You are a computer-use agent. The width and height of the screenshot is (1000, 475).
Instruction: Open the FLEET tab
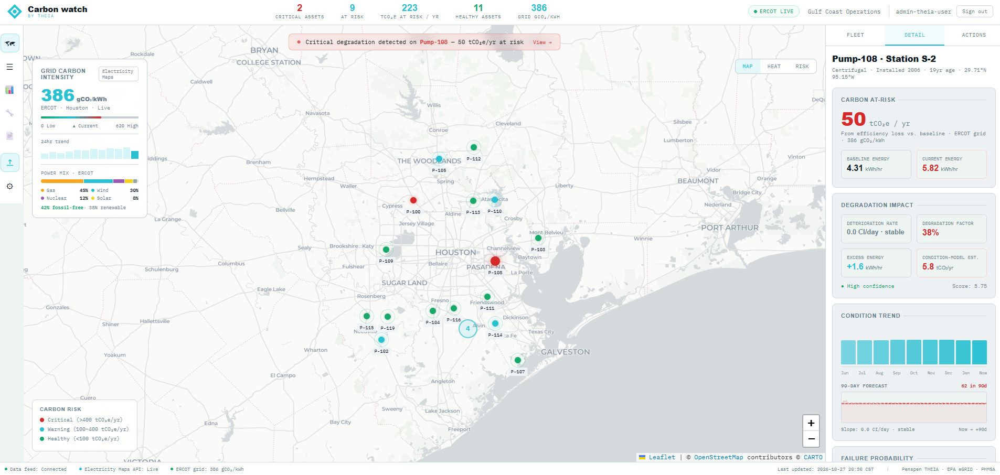tap(855, 35)
